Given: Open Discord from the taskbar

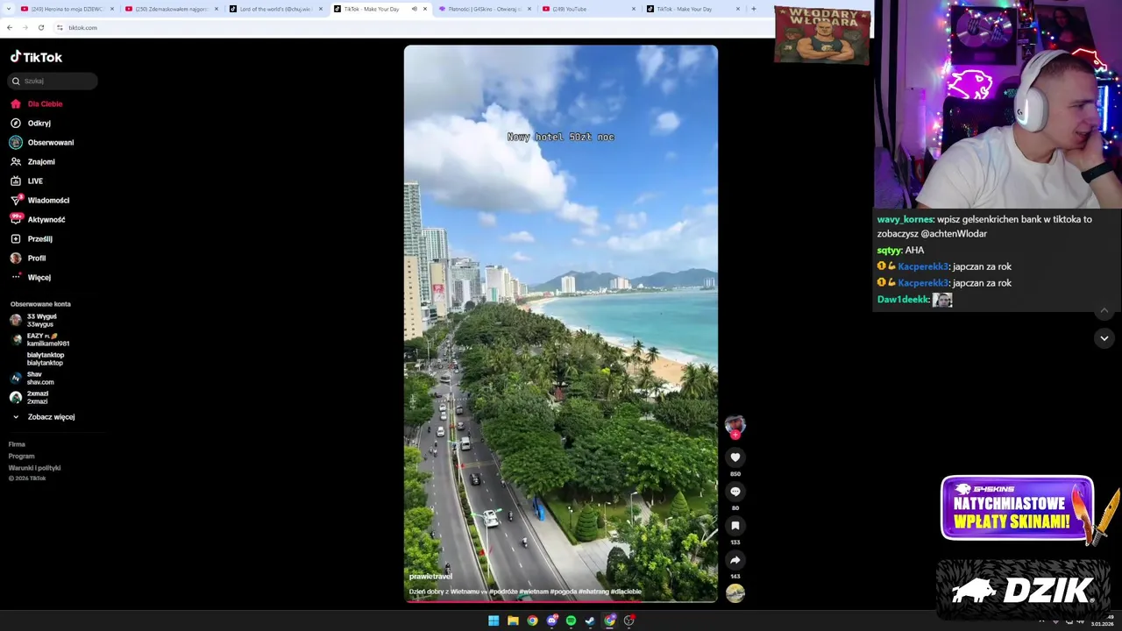Looking at the screenshot, I should point(551,620).
